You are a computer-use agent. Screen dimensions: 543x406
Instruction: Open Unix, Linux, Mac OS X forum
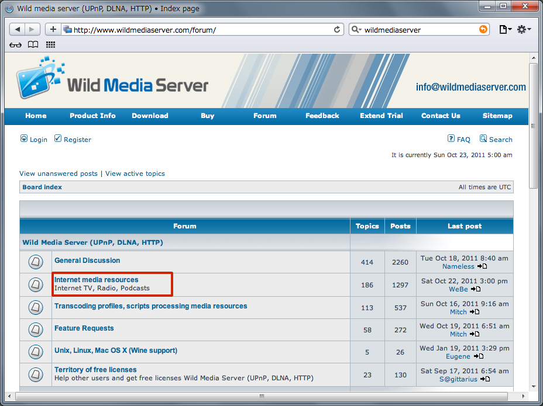pos(116,351)
